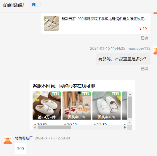Click the sender avatar beside maixiaoer112

click(155, 50)
